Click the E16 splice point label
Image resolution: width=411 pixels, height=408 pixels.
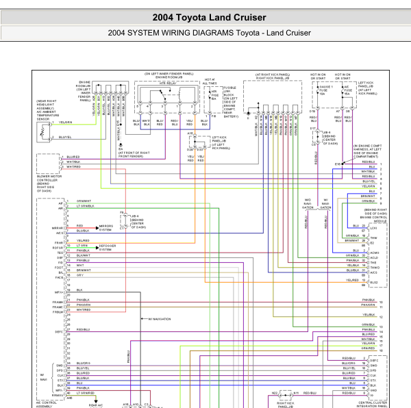pyautogui.click(x=337, y=164)
